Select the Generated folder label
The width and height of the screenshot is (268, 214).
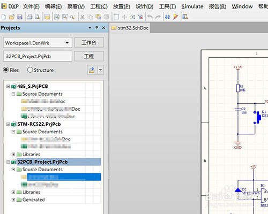[34, 200]
